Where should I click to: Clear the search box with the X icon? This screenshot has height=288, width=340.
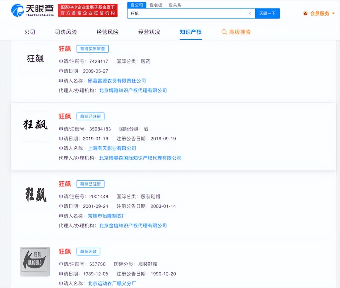(250, 14)
